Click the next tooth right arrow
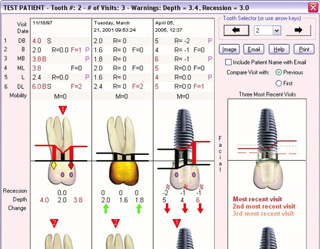The width and height of the screenshot is (320, 249). coord(298,30)
